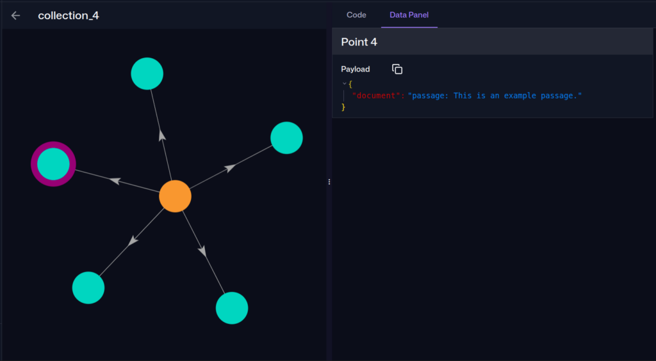Click the collection_4 title
The height and width of the screenshot is (361, 656).
point(69,15)
